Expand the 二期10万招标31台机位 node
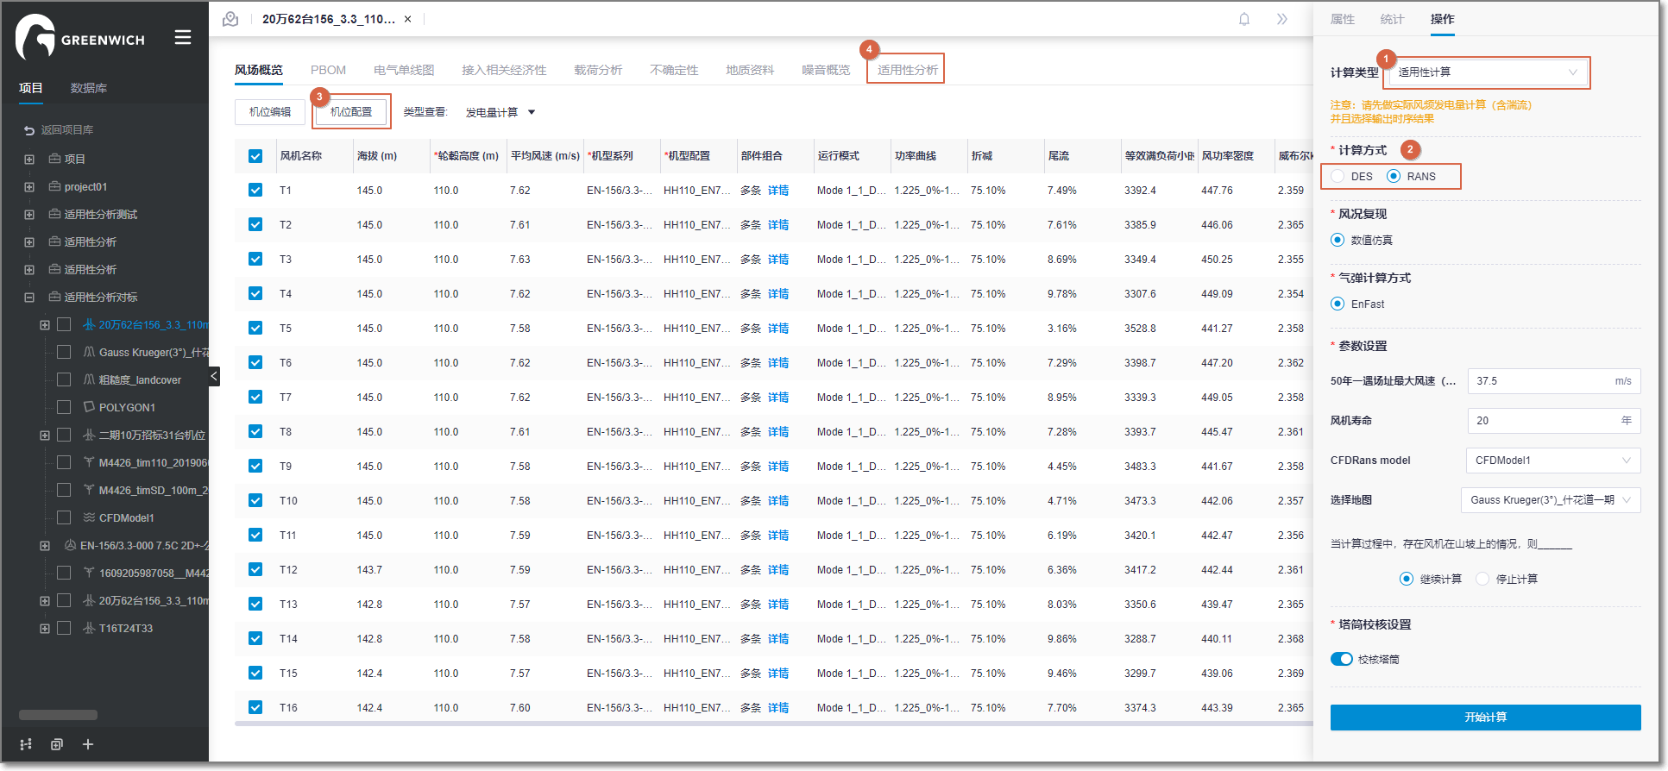This screenshot has width=1668, height=771. [45, 436]
